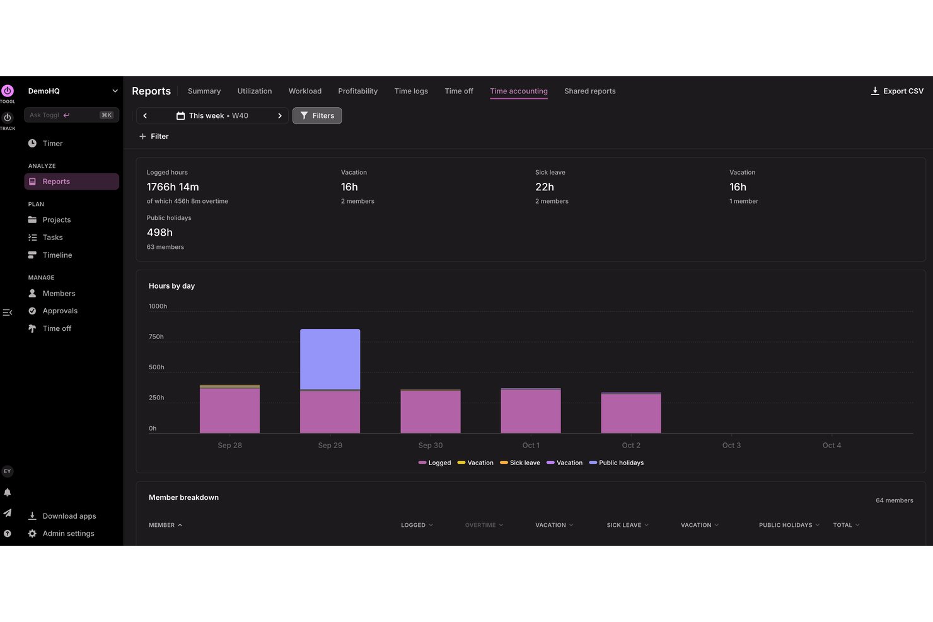
Task: Expand the DemoHQ workspace switcher
Action: pyautogui.click(x=73, y=91)
